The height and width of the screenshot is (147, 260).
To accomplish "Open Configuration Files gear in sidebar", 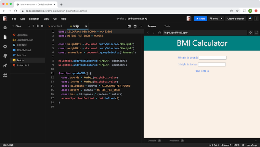I will pos(5,47).
